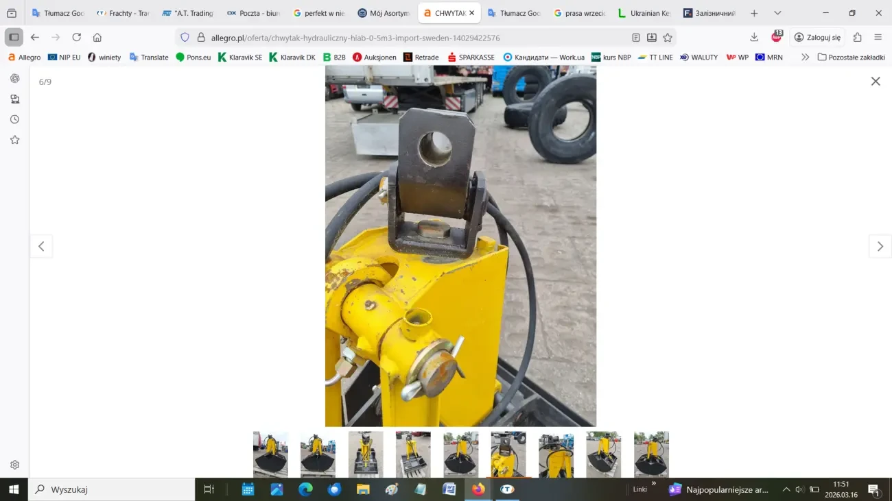This screenshot has width=892, height=501.
Task: Reload the Allegro page
Action: [76, 37]
